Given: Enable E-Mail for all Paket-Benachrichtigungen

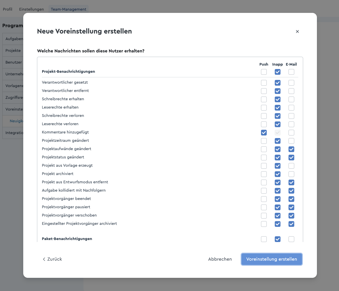Looking at the screenshot, I should [x=291, y=239].
